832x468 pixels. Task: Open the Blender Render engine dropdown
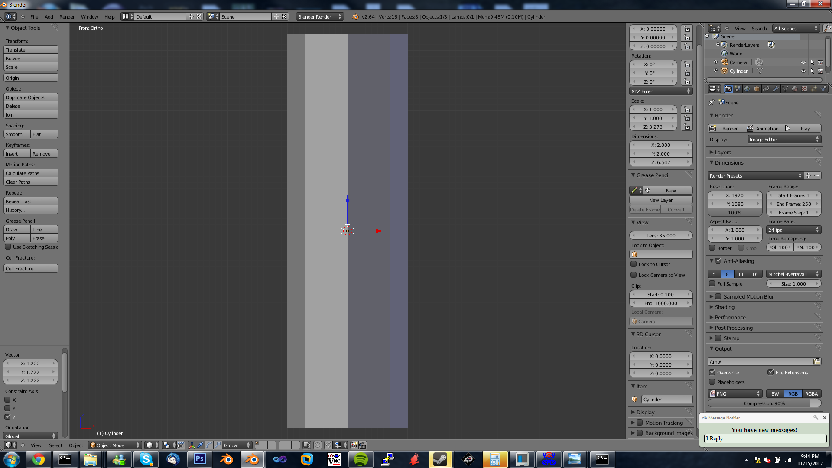pos(320,16)
